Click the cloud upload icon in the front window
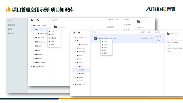This screenshot has height=103, width=183. (x=74, y=33)
